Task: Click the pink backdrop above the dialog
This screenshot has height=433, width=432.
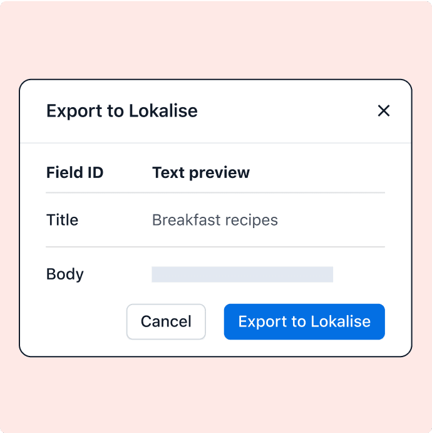Action: pos(216,38)
